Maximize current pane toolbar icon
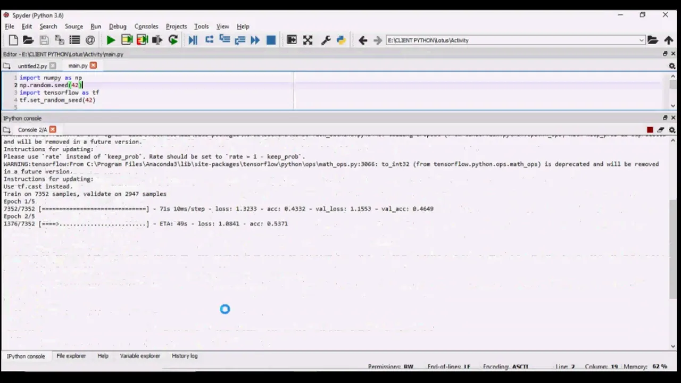 coord(292,40)
